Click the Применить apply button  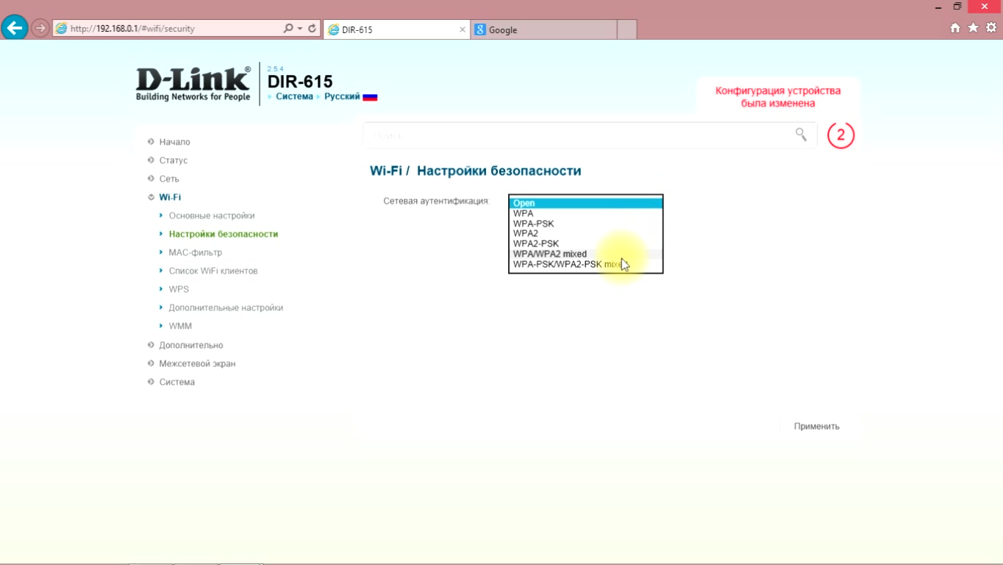(x=816, y=427)
